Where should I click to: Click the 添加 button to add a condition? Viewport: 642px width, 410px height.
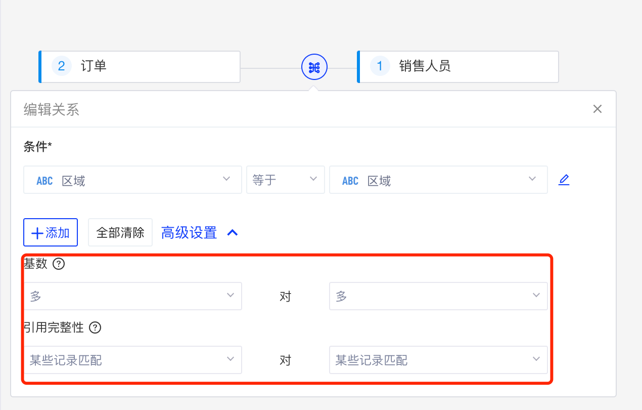click(51, 232)
